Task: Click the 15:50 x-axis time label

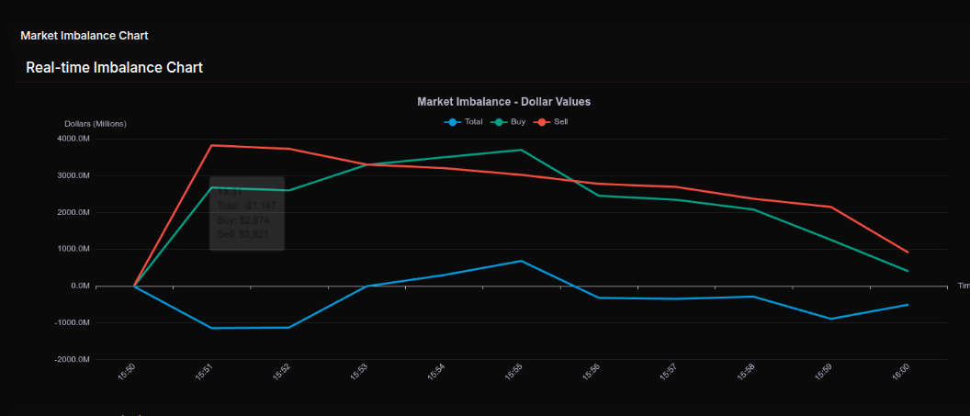Action: coord(128,372)
